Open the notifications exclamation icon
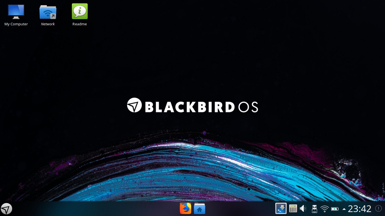This screenshot has height=216, width=385. [379, 209]
